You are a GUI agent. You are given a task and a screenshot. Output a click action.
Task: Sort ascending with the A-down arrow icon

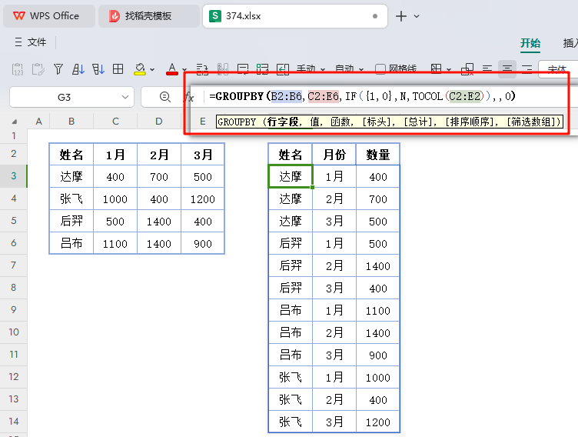78,69
